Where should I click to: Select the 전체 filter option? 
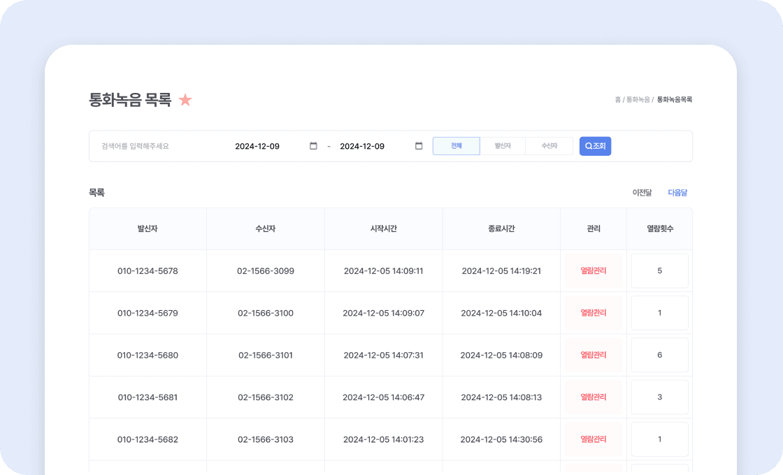tap(457, 146)
